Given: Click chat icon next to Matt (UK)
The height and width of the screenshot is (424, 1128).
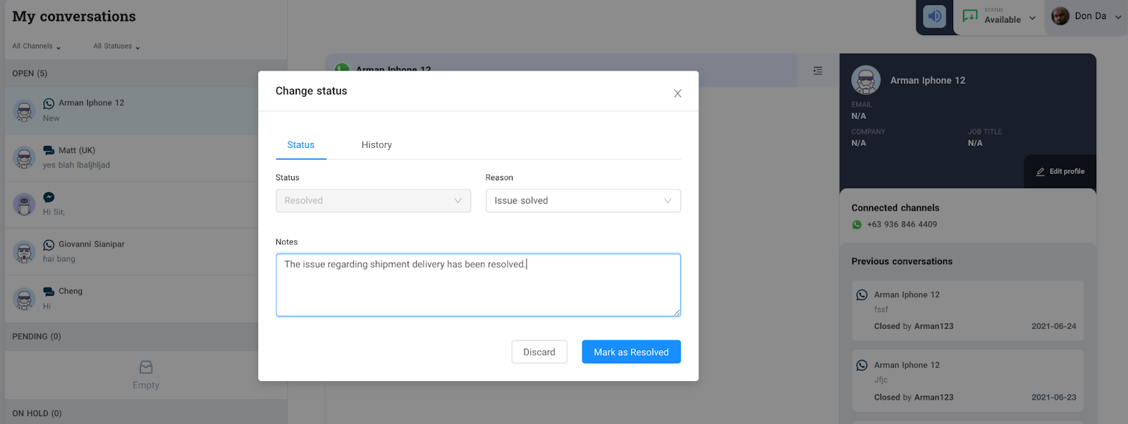Looking at the screenshot, I should (49, 150).
